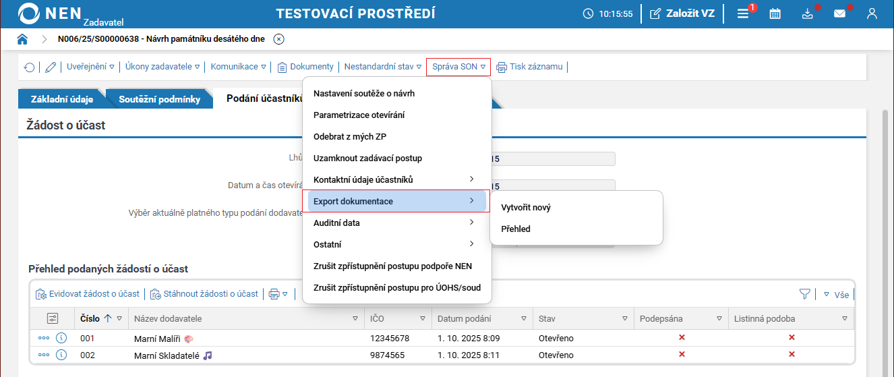Open filter arrow for Podepsána column
Viewport: 894px width, 377px height.
(719, 318)
